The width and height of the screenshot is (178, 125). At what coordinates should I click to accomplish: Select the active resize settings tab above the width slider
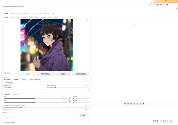point(7,94)
